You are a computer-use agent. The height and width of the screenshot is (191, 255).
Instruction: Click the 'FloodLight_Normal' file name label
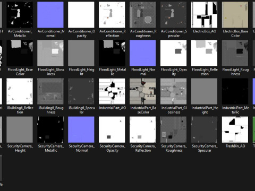(x=143, y=72)
